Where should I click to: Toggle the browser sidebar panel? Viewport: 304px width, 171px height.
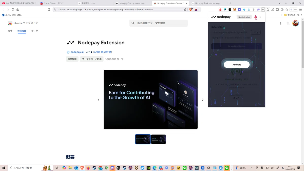(x=277, y=10)
